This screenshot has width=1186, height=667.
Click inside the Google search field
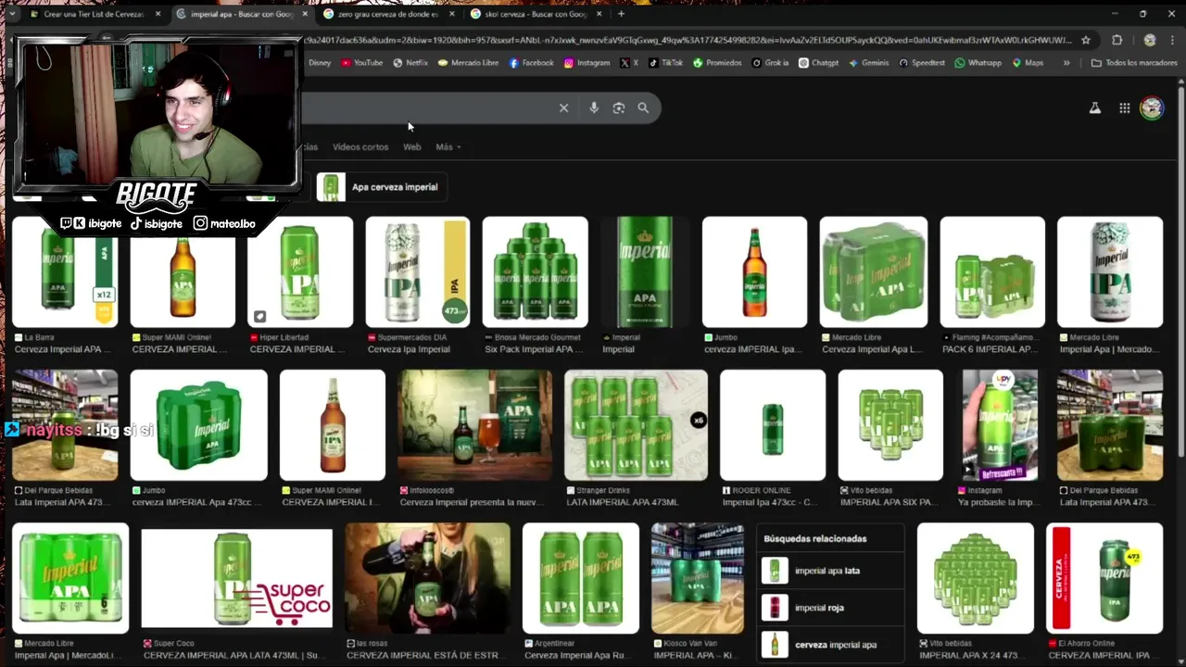[426, 108]
